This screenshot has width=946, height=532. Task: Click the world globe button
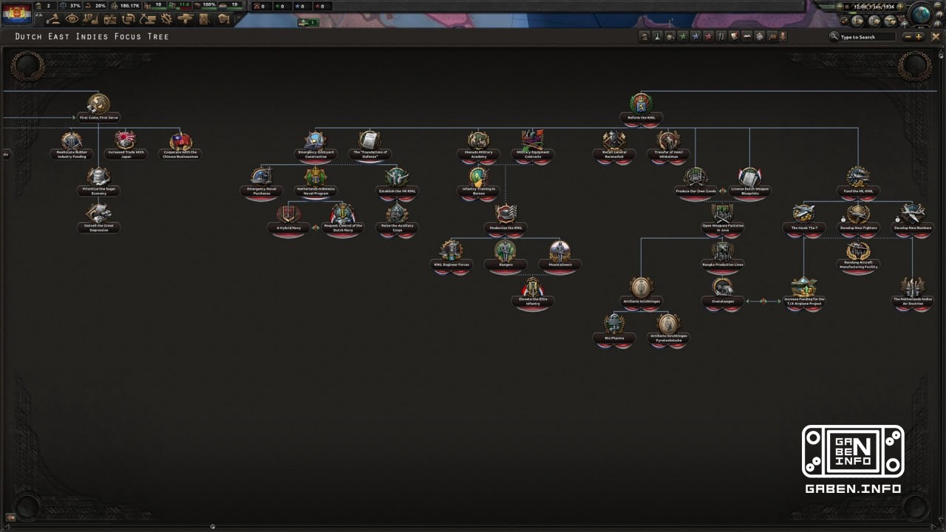(x=921, y=13)
